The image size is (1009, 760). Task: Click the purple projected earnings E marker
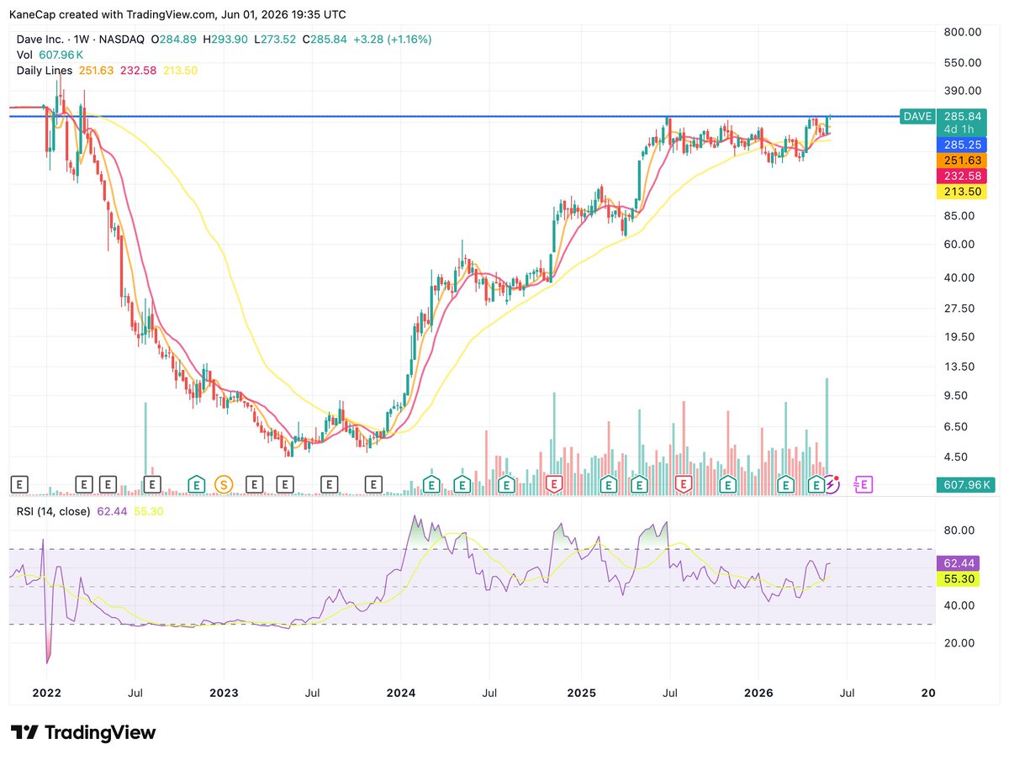863,483
